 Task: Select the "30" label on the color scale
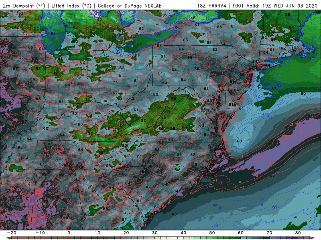point(155,233)
